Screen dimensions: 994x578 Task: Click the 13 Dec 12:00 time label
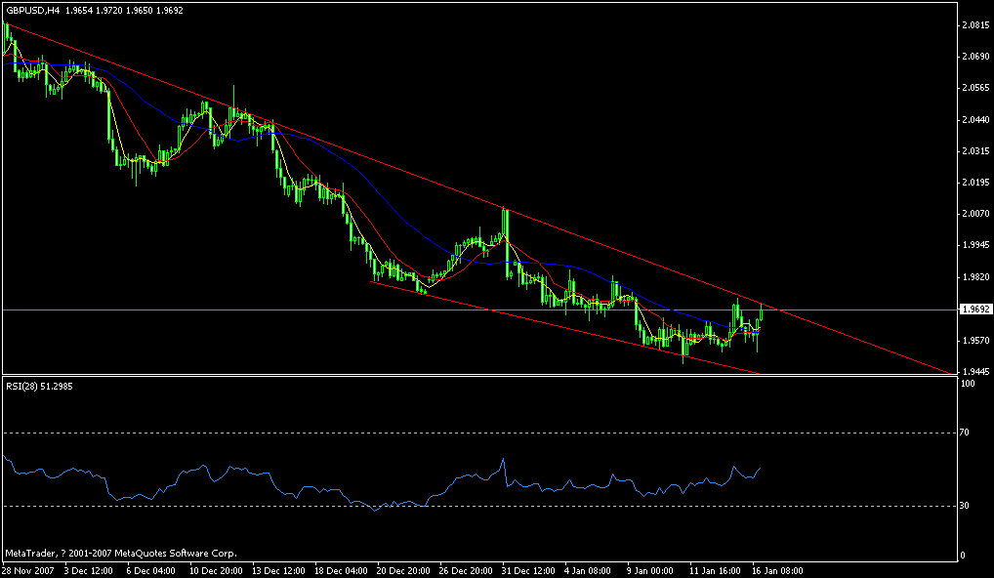(x=277, y=571)
